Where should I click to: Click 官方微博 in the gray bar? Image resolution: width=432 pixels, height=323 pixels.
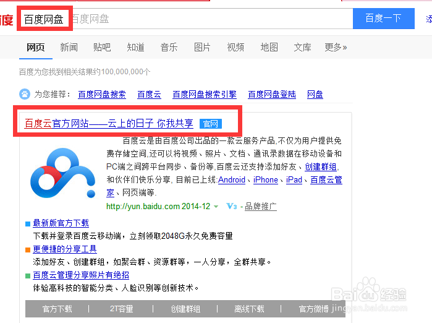click(313, 309)
